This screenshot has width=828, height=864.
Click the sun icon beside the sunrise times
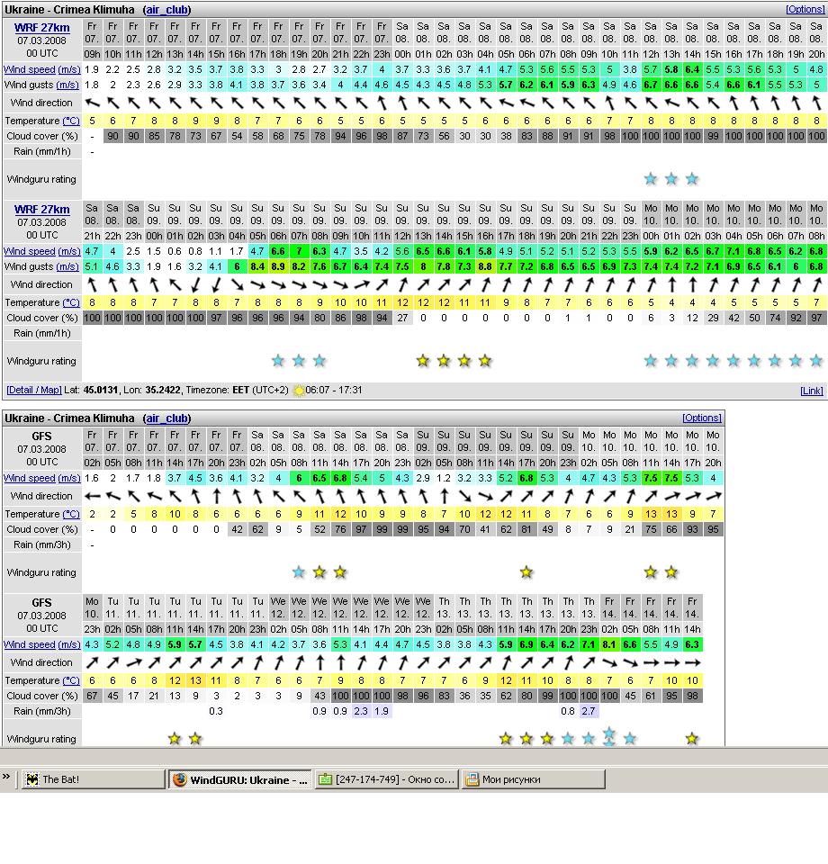click(x=299, y=391)
